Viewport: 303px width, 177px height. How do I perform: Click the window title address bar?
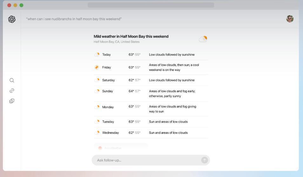[x=151, y=5]
